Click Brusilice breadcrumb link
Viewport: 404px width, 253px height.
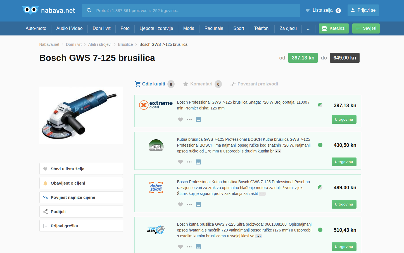(125, 44)
